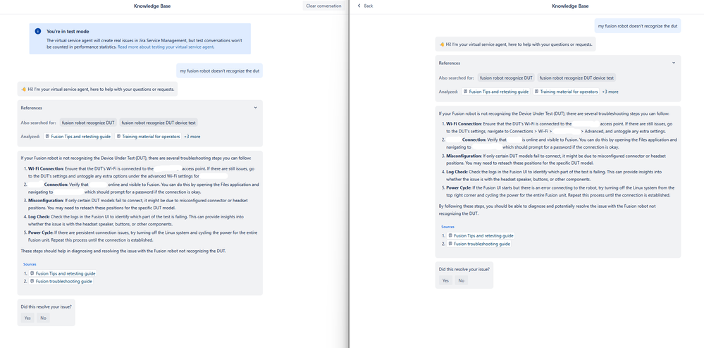This screenshot has width=704, height=348.
Task: Answer Yes to 'Did this resolve' in left window
Action: [x=27, y=318]
